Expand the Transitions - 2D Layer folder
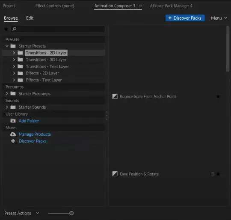 point(14,53)
